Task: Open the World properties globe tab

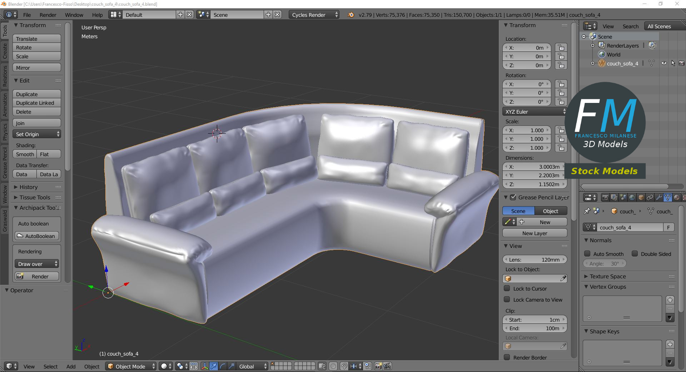Action: click(632, 198)
